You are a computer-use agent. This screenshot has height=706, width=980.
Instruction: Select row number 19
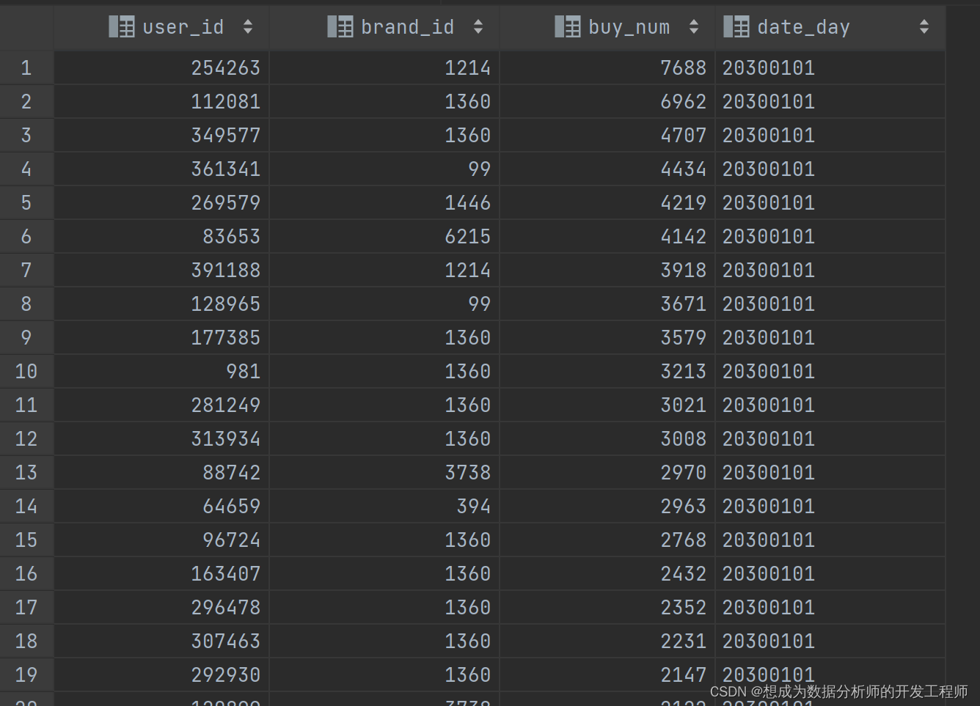coord(26,675)
